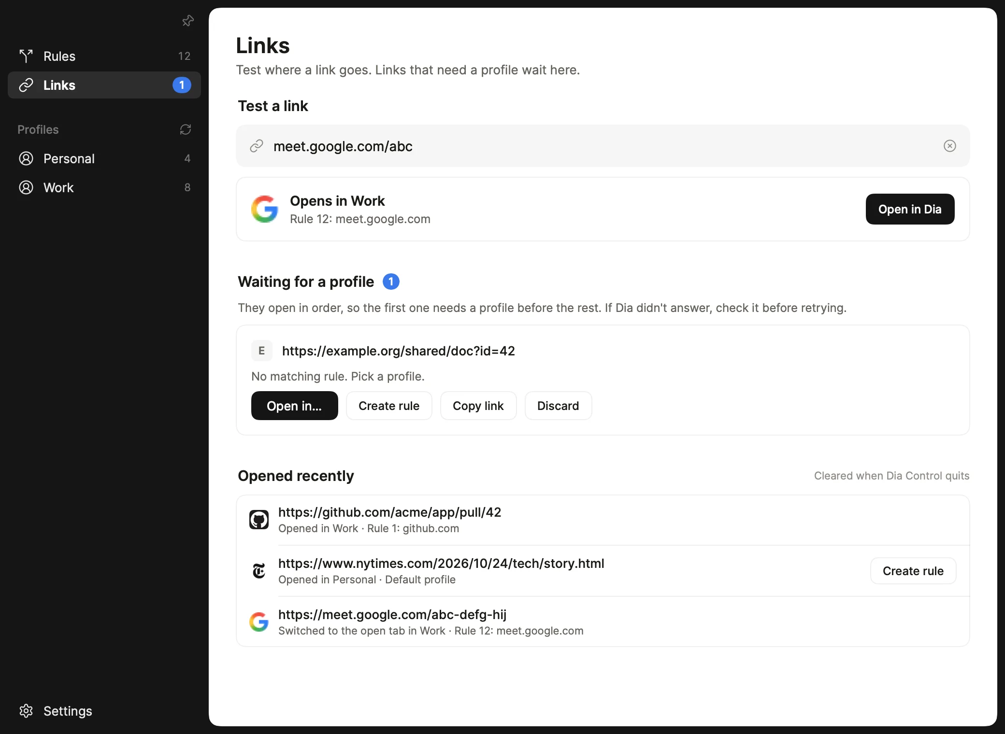The width and height of the screenshot is (1005, 734).
Task: Click the 'Cleared when Dia Control quits' note
Action: point(891,476)
